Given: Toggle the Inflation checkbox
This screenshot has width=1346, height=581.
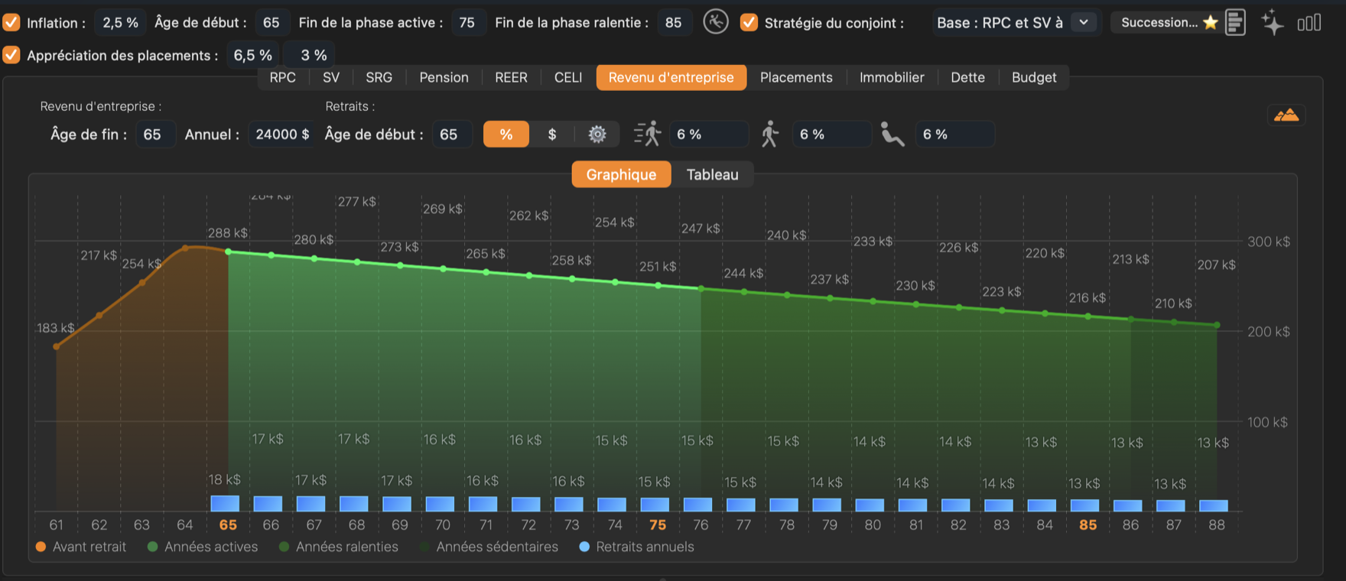Looking at the screenshot, I should [x=11, y=22].
